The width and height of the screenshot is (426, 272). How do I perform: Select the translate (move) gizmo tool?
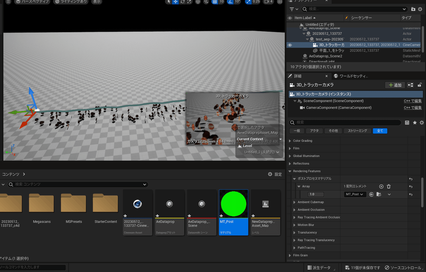point(175,2)
